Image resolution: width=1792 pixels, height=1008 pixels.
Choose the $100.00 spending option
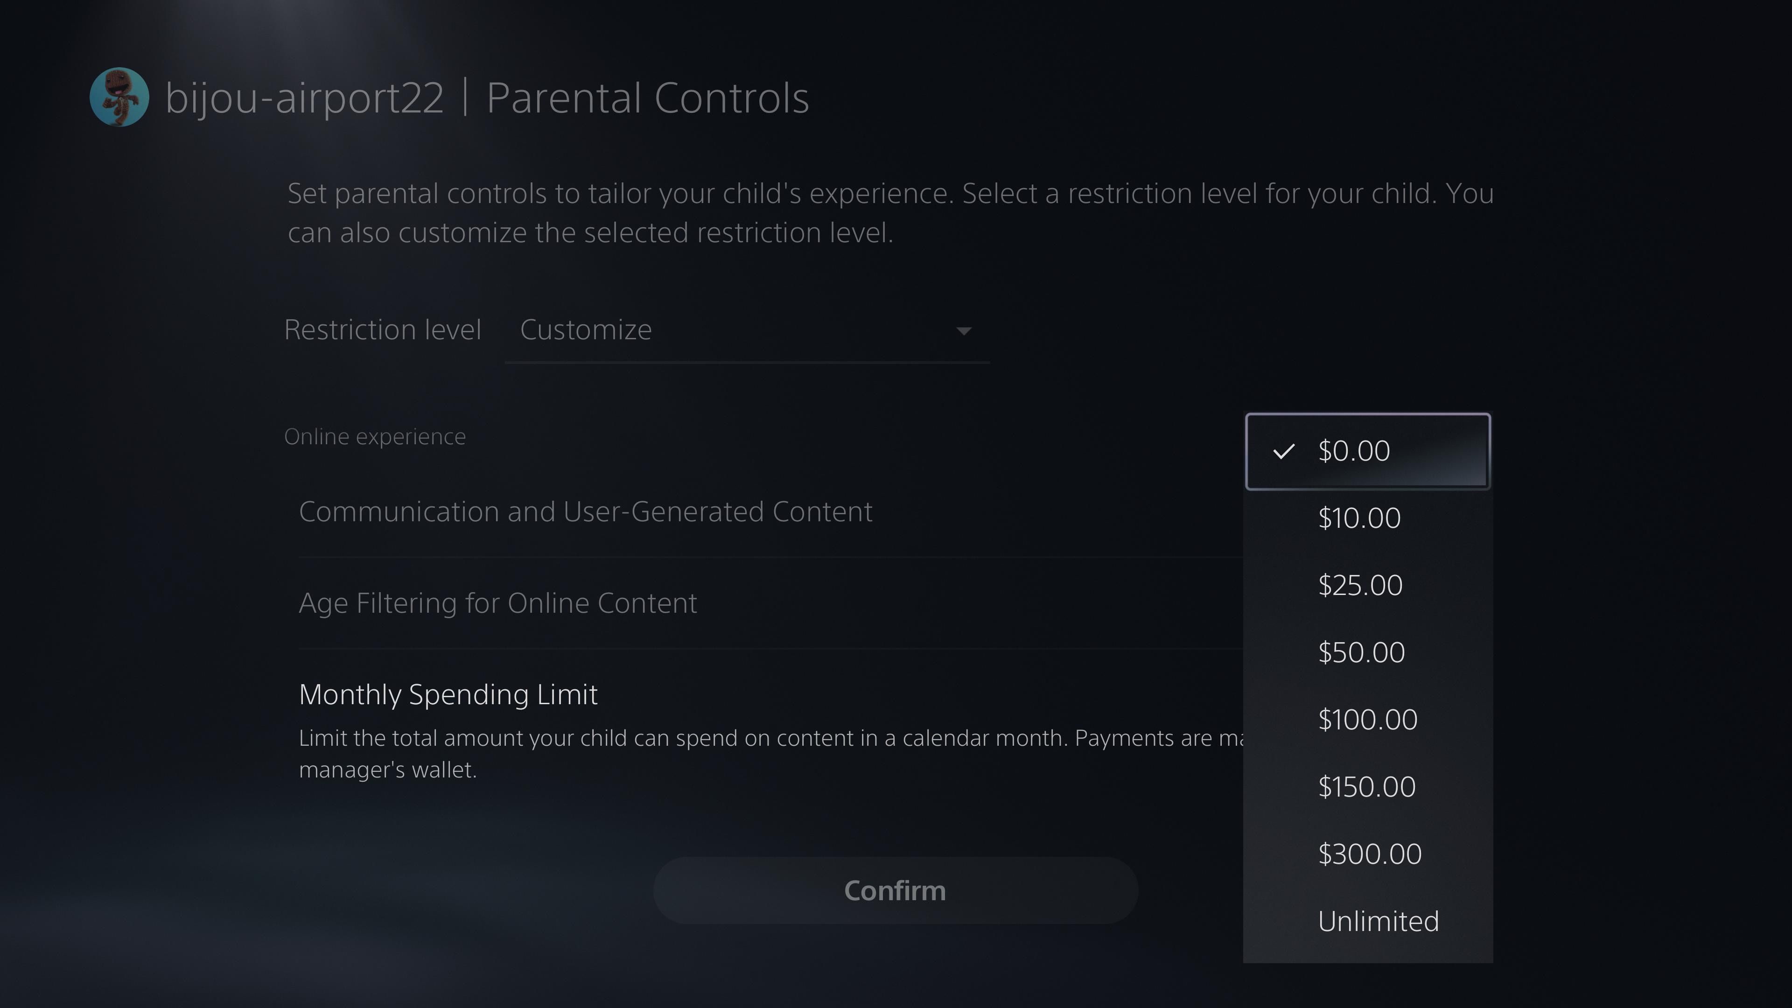coord(1367,719)
